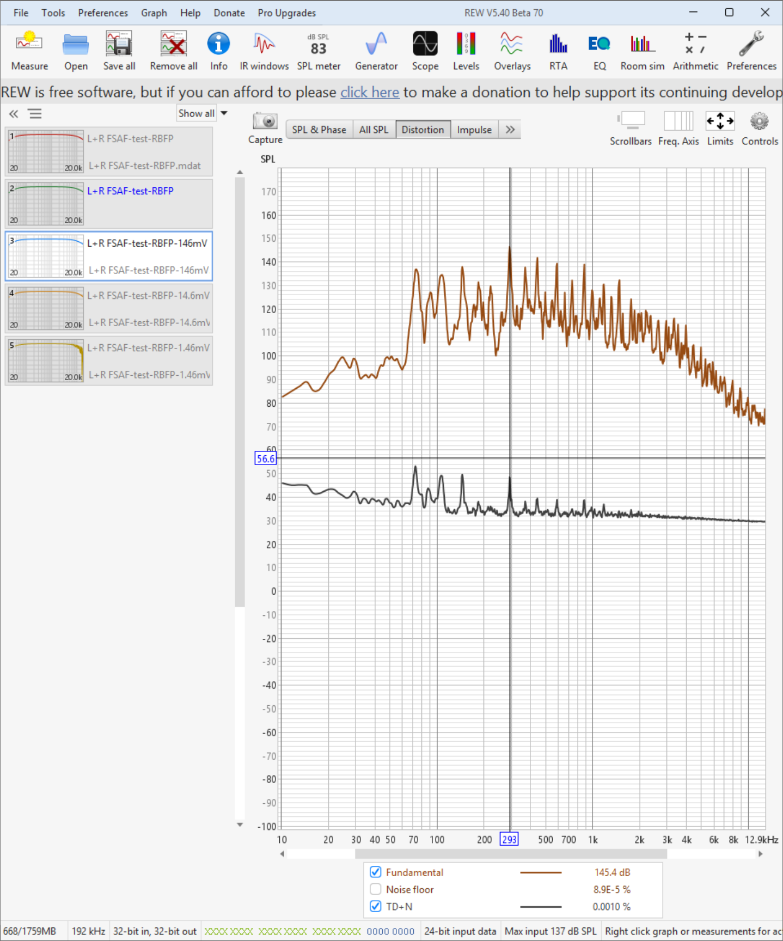Click the Show all button
The width and height of the screenshot is (783, 941).
(x=196, y=113)
